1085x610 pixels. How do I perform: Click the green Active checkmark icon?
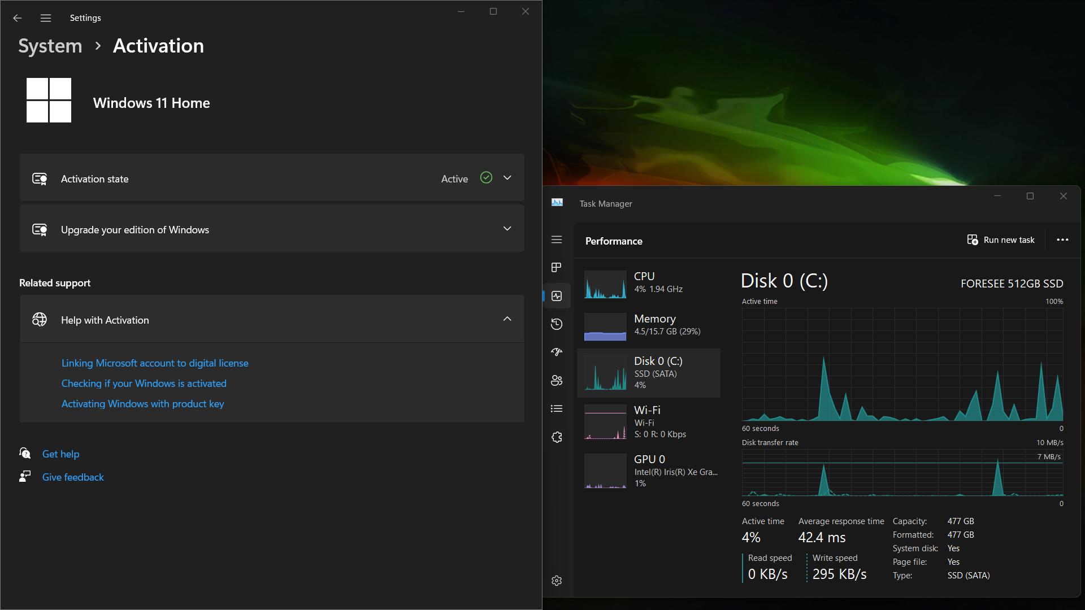pyautogui.click(x=486, y=178)
